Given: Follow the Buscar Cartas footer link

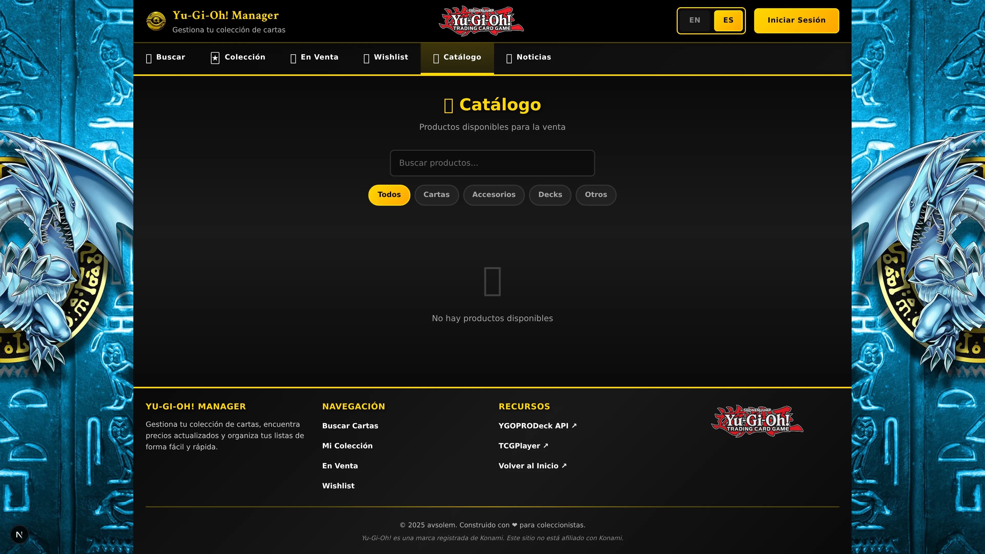Looking at the screenshot, I should [350, 426].
